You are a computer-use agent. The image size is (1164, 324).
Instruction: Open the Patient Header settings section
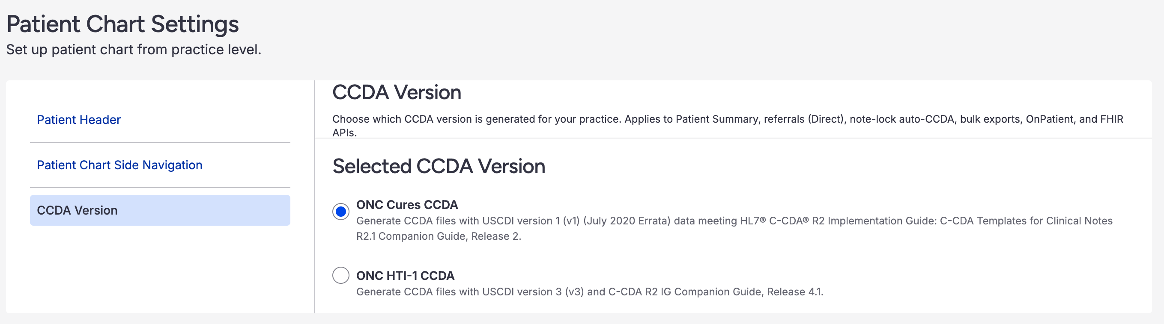click(x=79, y=120)
